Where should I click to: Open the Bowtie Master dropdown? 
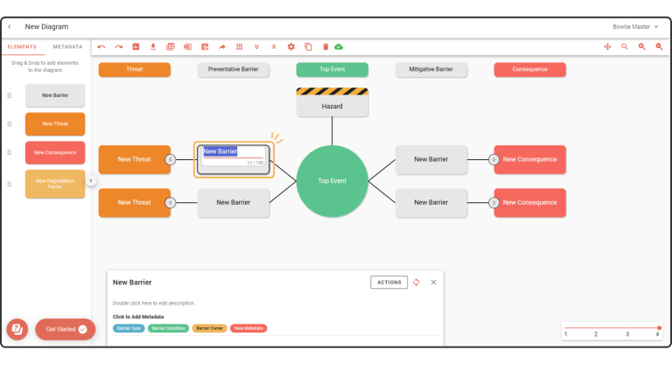635,27
